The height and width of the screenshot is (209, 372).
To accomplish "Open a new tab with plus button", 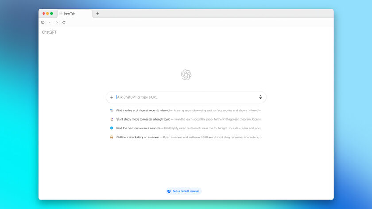I will [x=97, y=14].
